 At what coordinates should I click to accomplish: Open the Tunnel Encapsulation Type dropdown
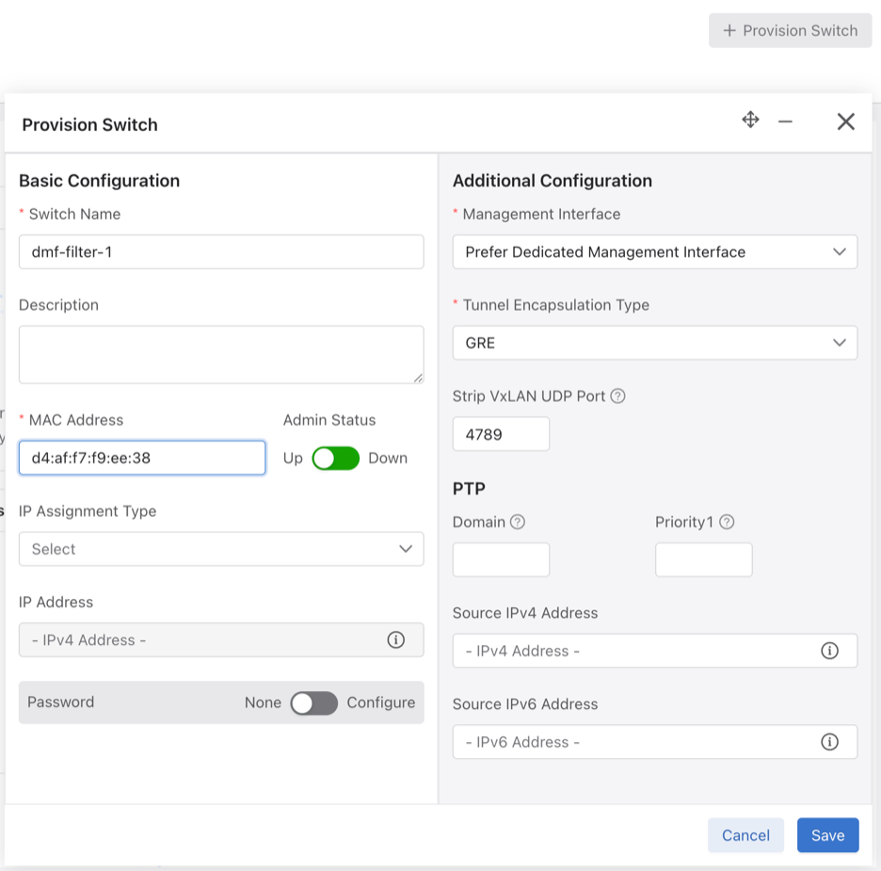point(654,343)
